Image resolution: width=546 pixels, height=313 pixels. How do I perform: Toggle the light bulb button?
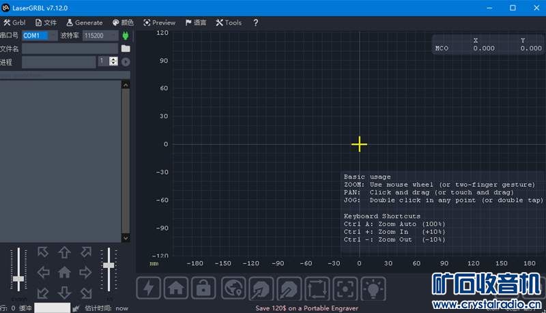coord(374,288)
